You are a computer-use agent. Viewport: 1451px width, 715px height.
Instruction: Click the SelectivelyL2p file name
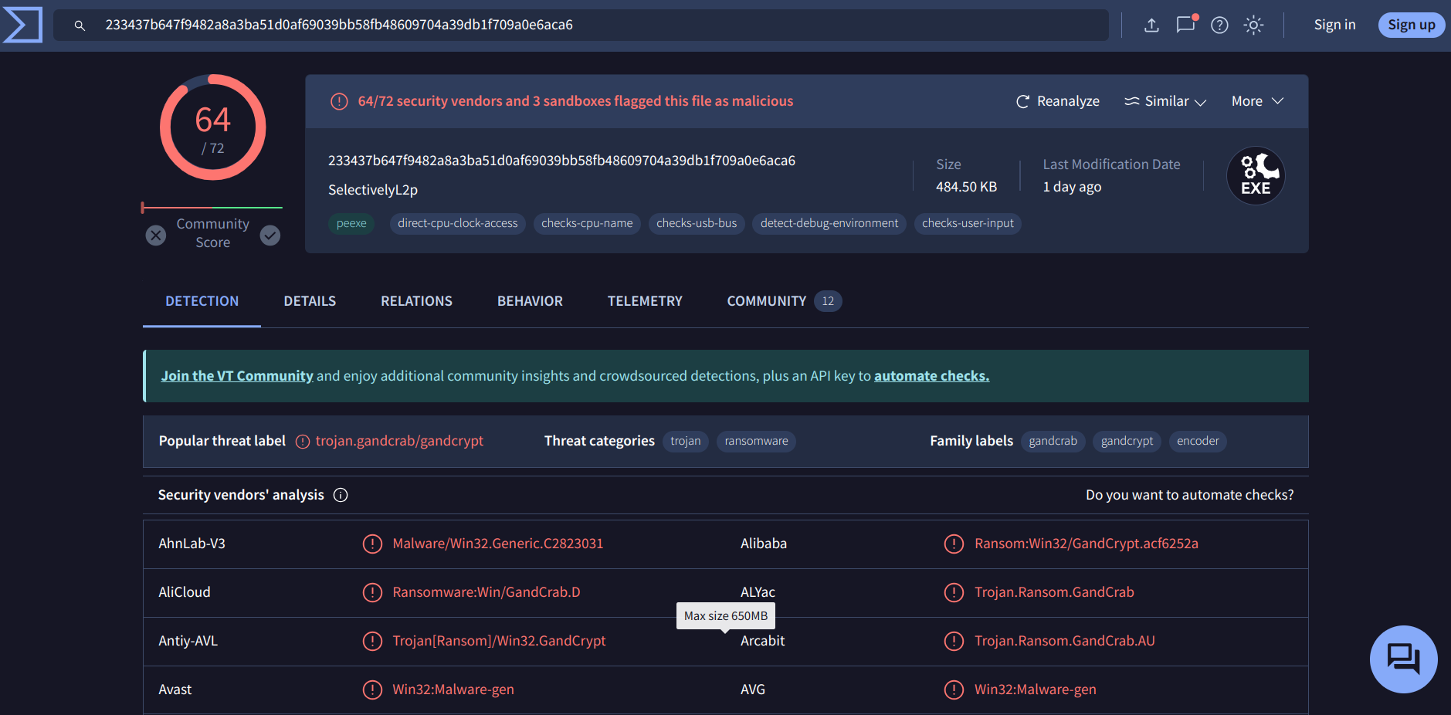pos(373,190)
